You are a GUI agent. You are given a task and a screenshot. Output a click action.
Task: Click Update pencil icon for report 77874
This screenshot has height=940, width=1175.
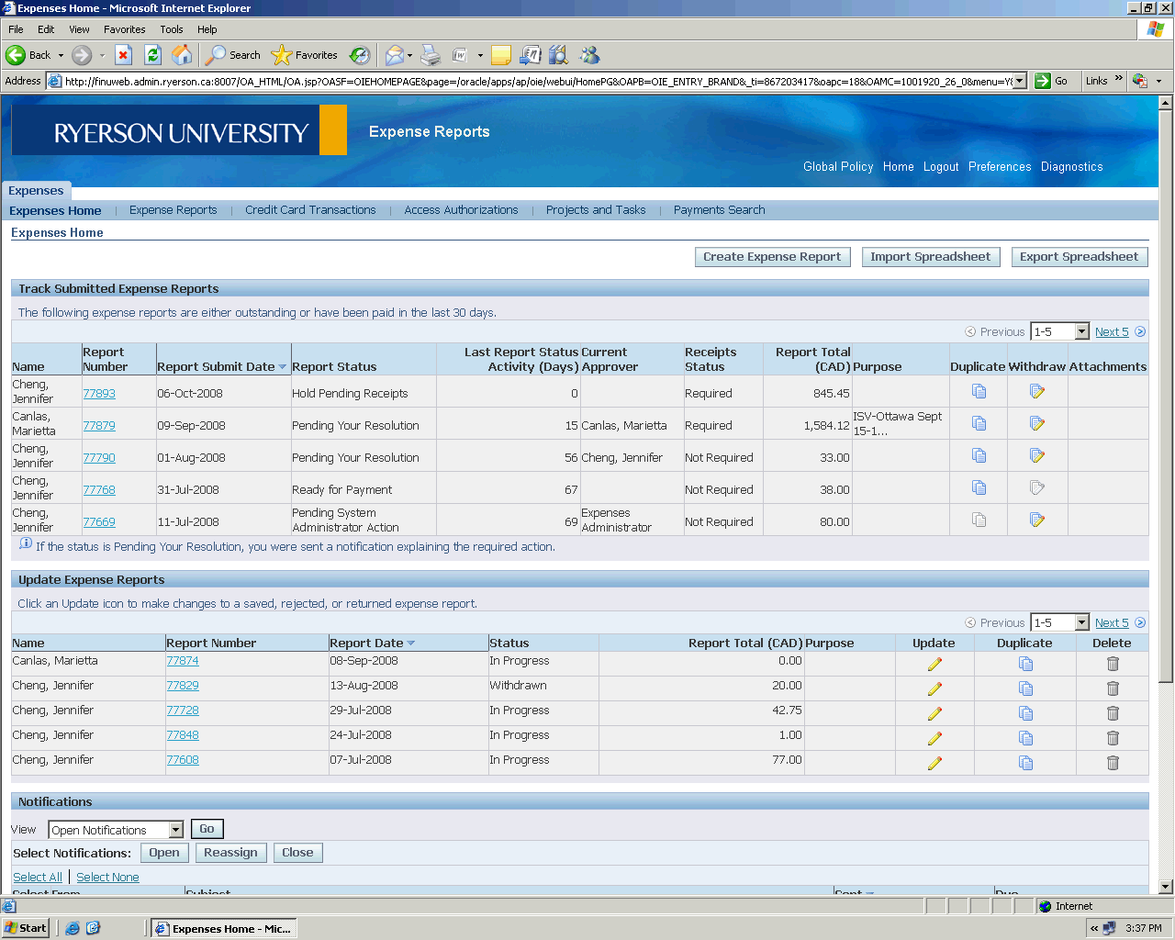[934, 664]
